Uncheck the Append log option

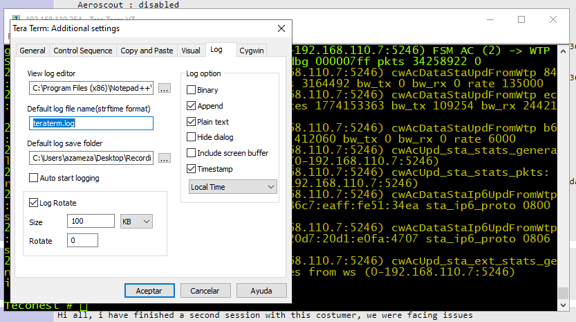coord(191,106)
